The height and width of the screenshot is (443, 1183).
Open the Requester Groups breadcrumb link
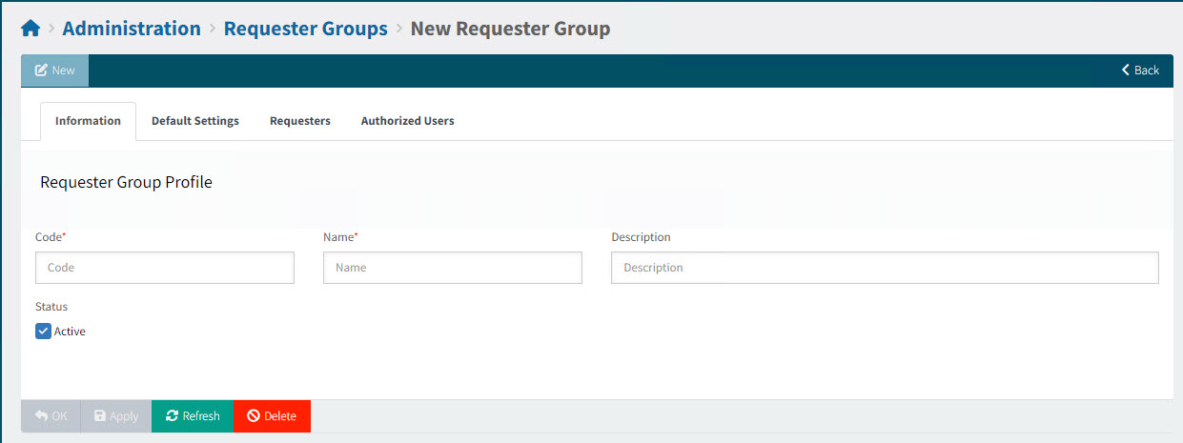click(305, 29)
